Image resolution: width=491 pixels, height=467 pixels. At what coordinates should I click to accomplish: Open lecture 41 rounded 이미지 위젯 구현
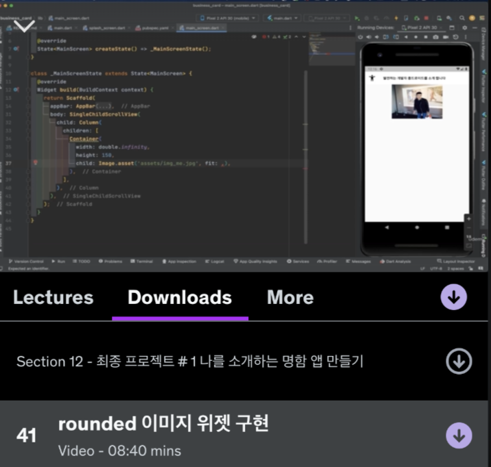click(244, 434)
